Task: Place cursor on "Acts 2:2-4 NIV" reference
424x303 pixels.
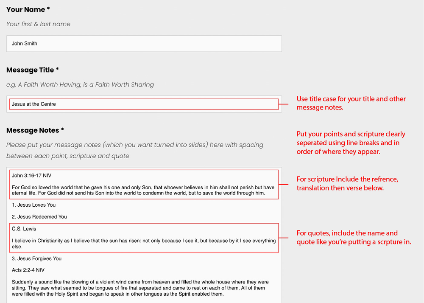Action: [28, 270]
